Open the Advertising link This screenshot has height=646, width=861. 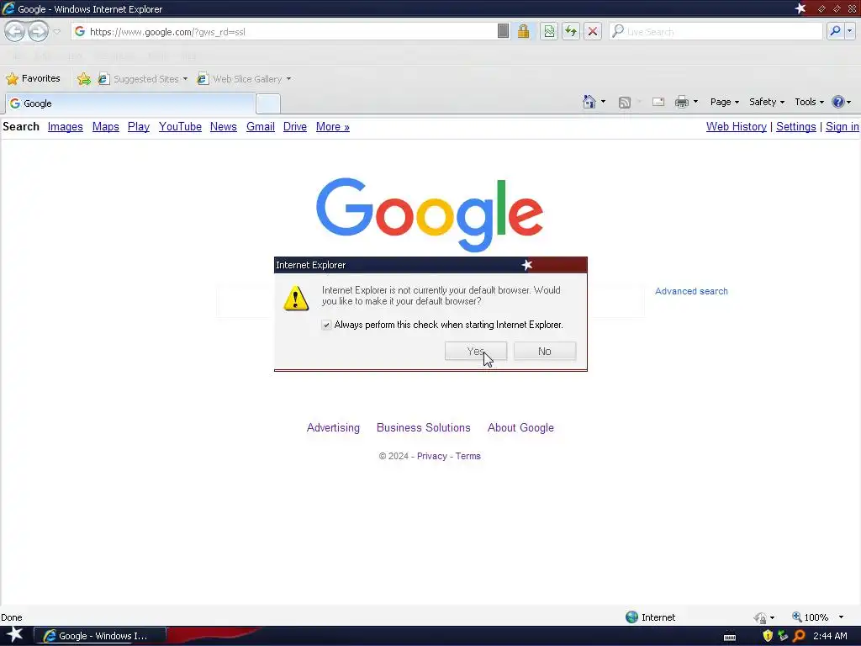333,428
